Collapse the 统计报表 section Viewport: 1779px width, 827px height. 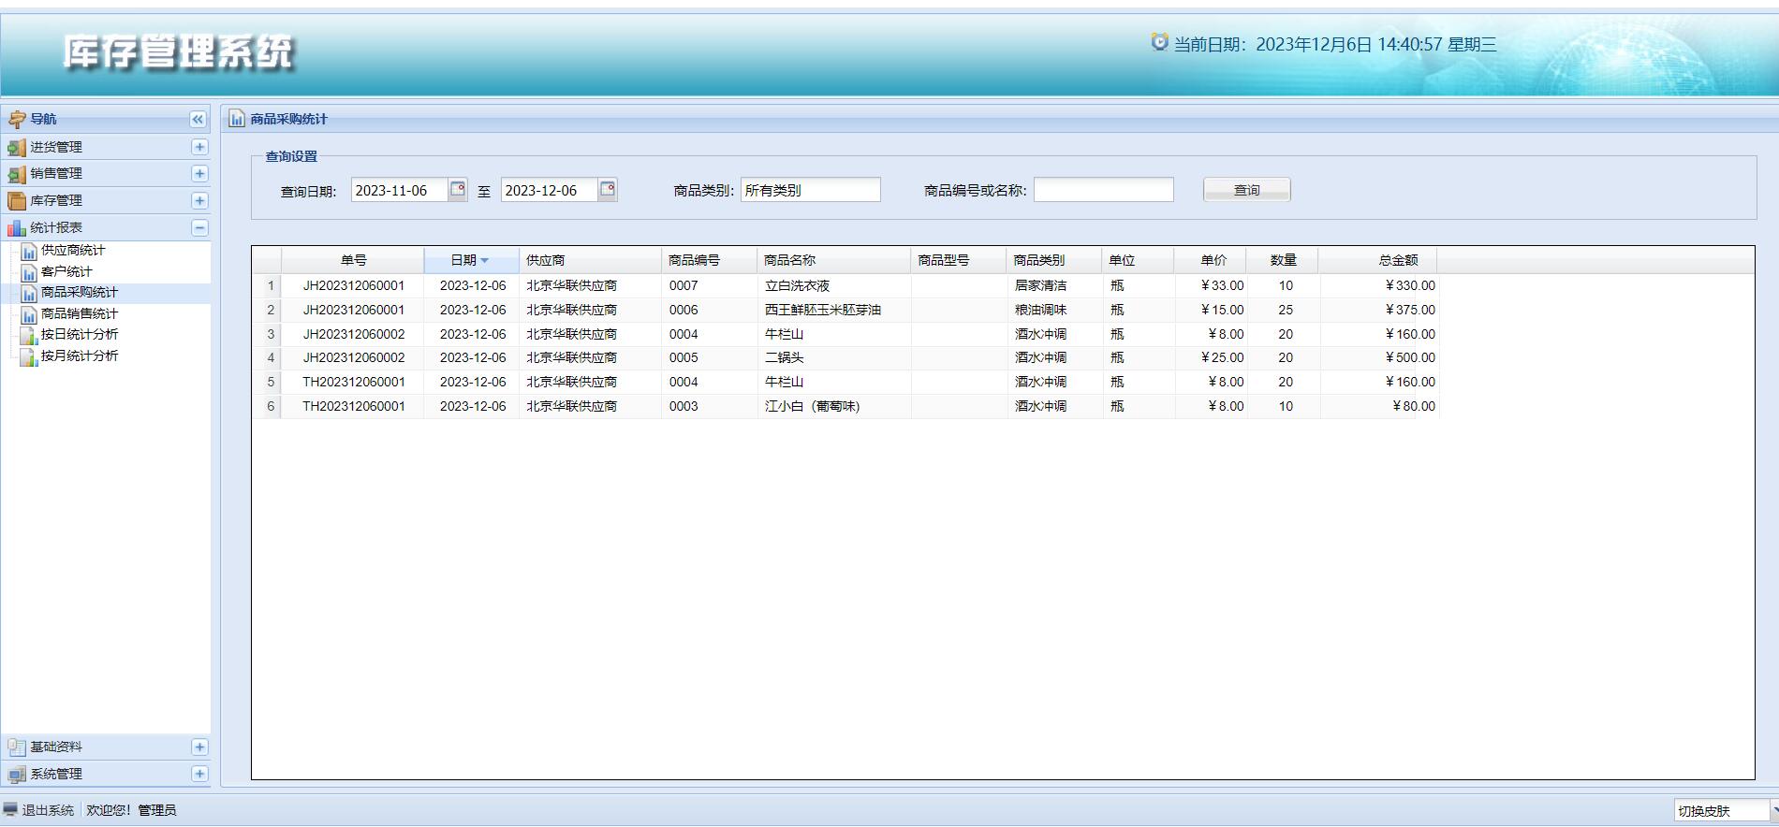pyautogui.click(x=199, y=227)
